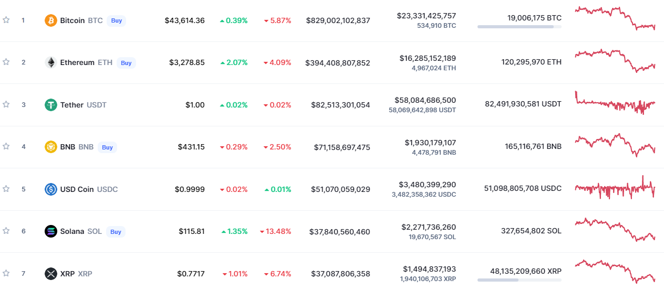Open the Tether USDT name link
Screen dimensions: 664x290
[84, 105]
